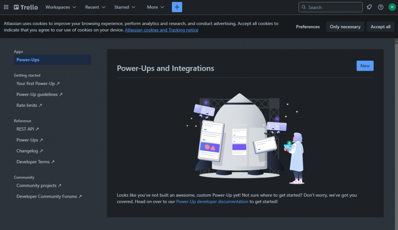Open the app switcher grid icon

6,7
